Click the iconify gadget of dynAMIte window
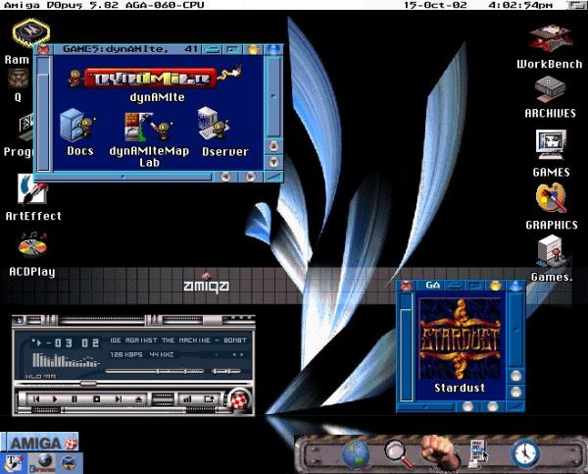The image size is (588, 474). point(213,49)
